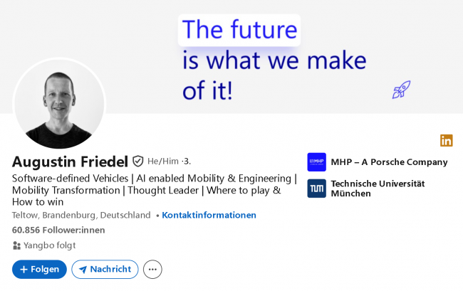The height and width of the screenshot is (291, 463).
Task: Select Technische Universität München text link
Action: coord(378,189)
